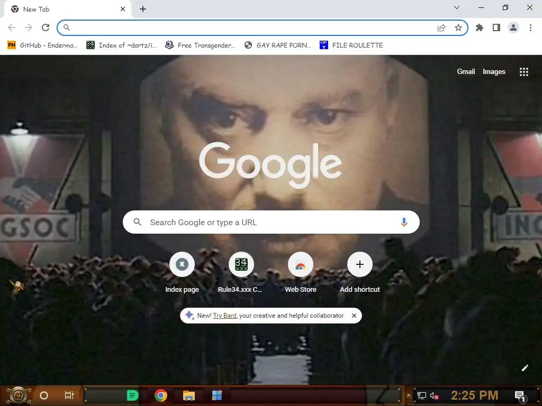This screenshot has height=406, width=542.
Task: Bookmark this tab with the star icon
Action: point(458,27)
